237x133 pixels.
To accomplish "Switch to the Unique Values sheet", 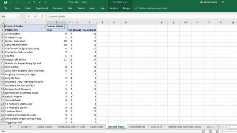I will tap(44, 127).
